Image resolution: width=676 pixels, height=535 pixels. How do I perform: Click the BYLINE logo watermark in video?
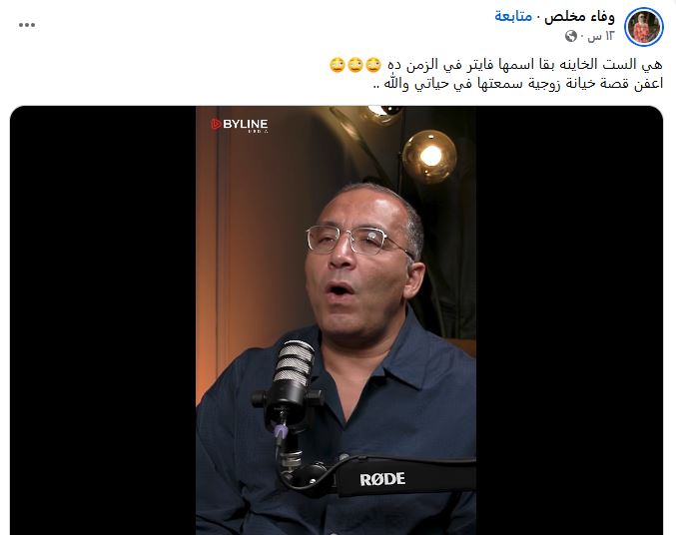pyautogui.click(x=240, y=125)
